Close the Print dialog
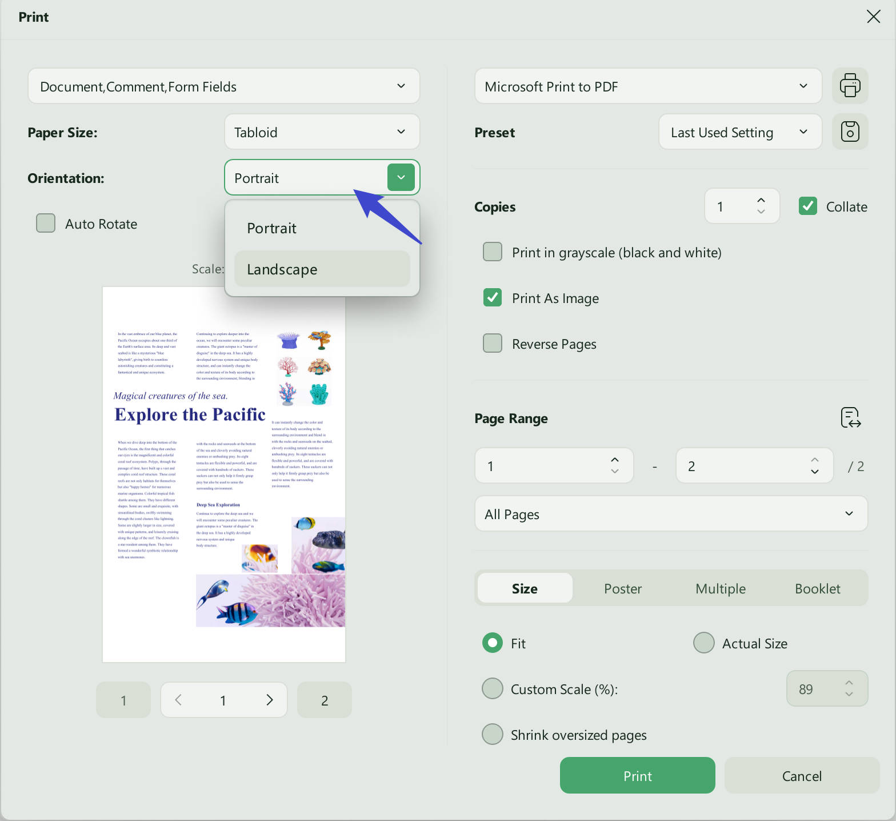Image resolution: width=896 pixels, height=821 pixels. click(x=873, y=17)
